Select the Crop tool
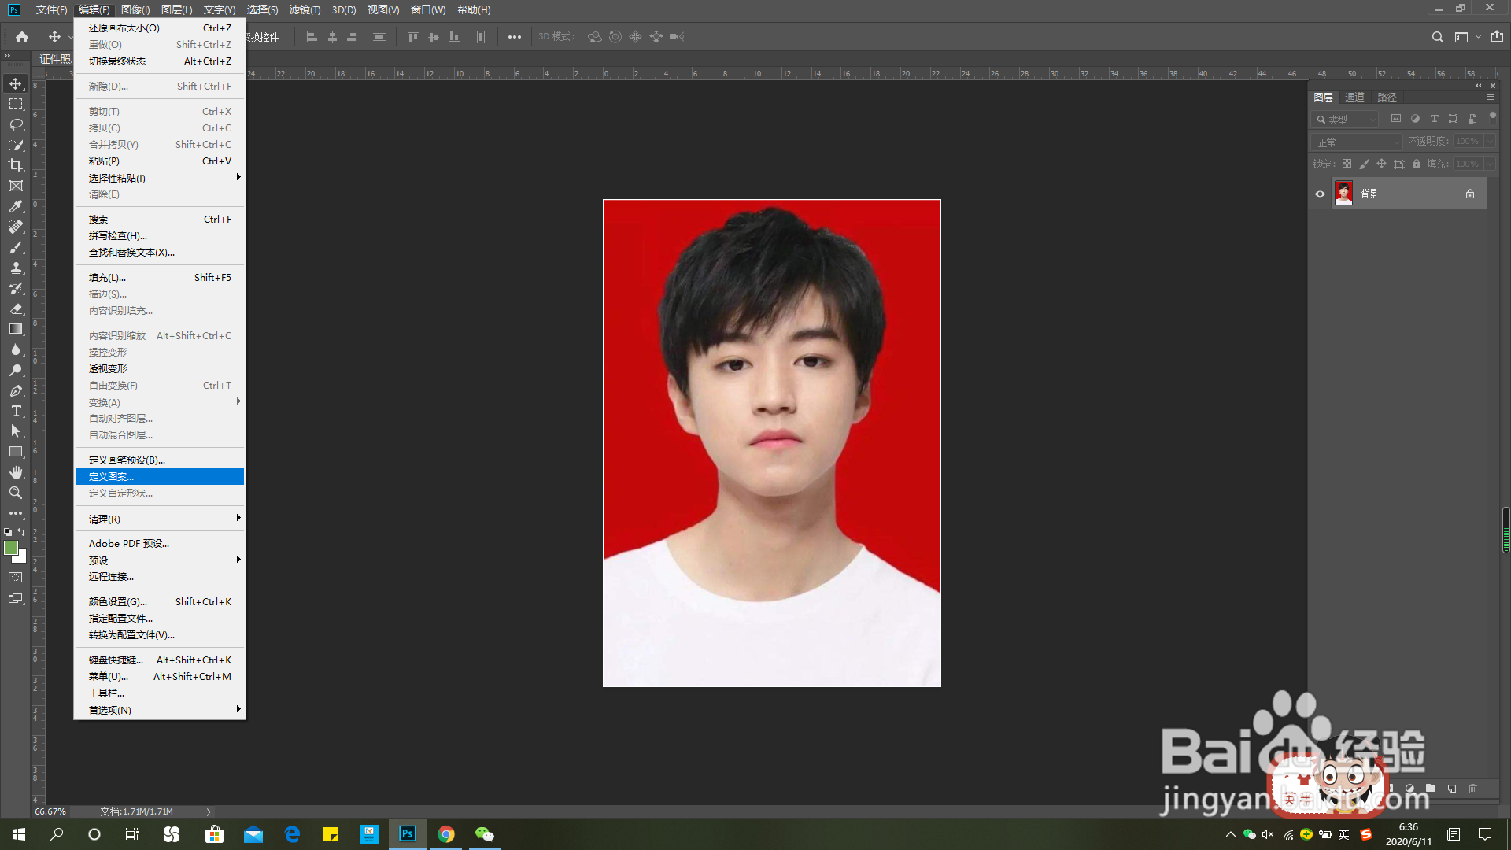 [16, 165]
